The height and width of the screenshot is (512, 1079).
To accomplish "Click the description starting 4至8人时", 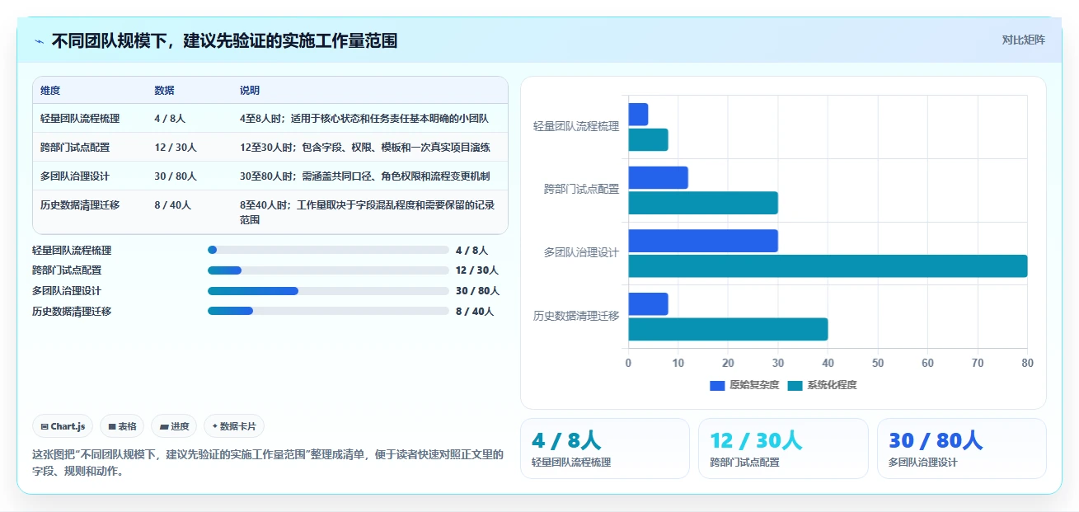I will pyautogui.click(x=364, y=119).
